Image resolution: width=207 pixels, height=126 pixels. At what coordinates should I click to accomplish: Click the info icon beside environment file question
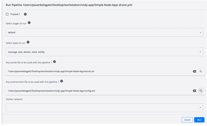coord(61,81)
